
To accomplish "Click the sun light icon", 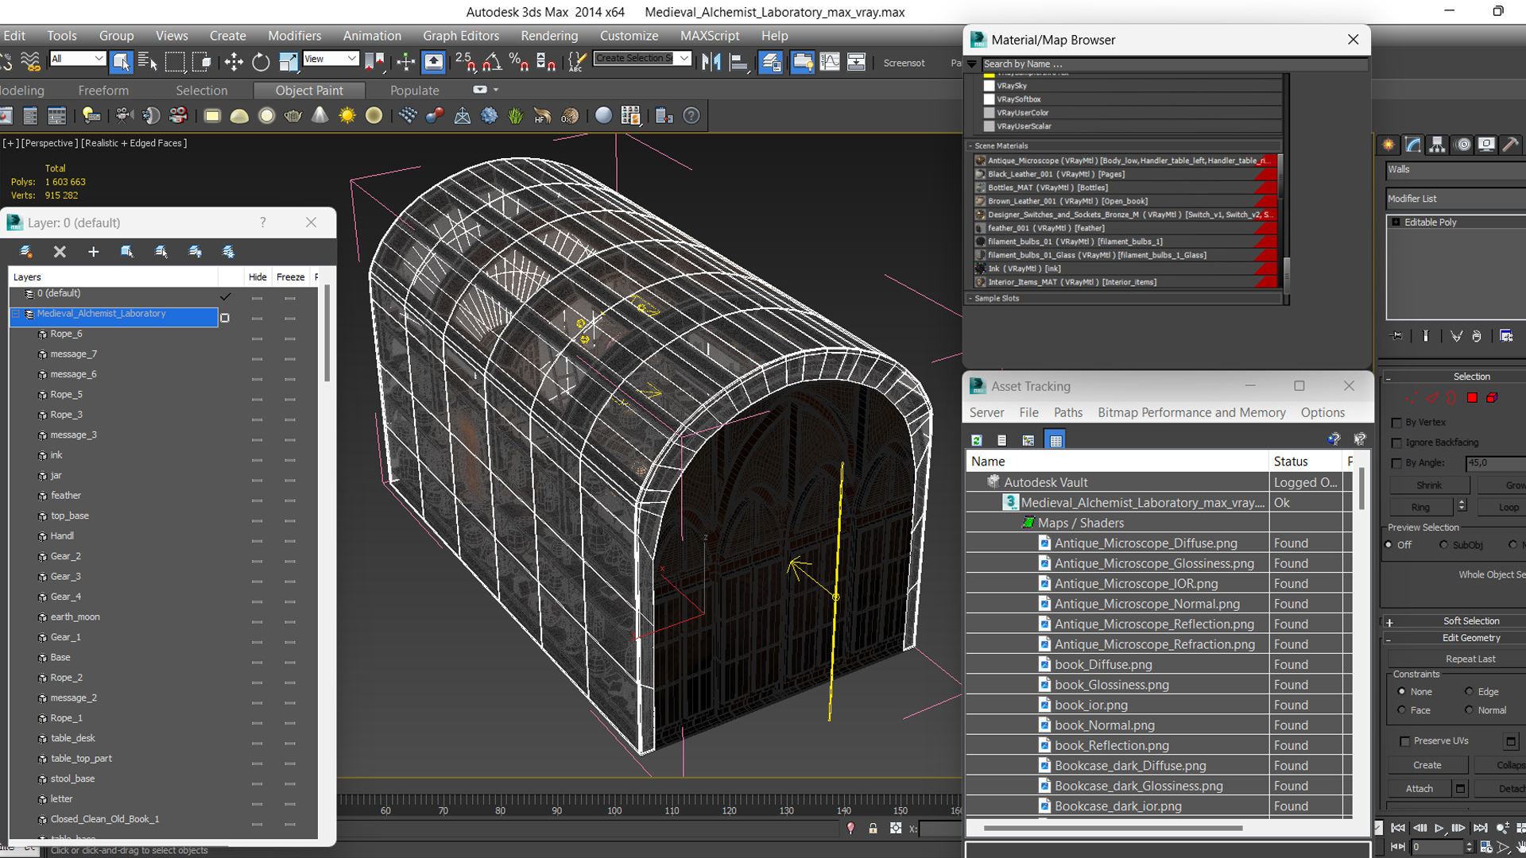I will 347,116.
